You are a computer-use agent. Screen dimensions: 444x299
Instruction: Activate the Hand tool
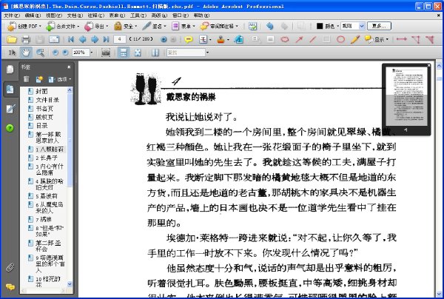pos(26,53)
